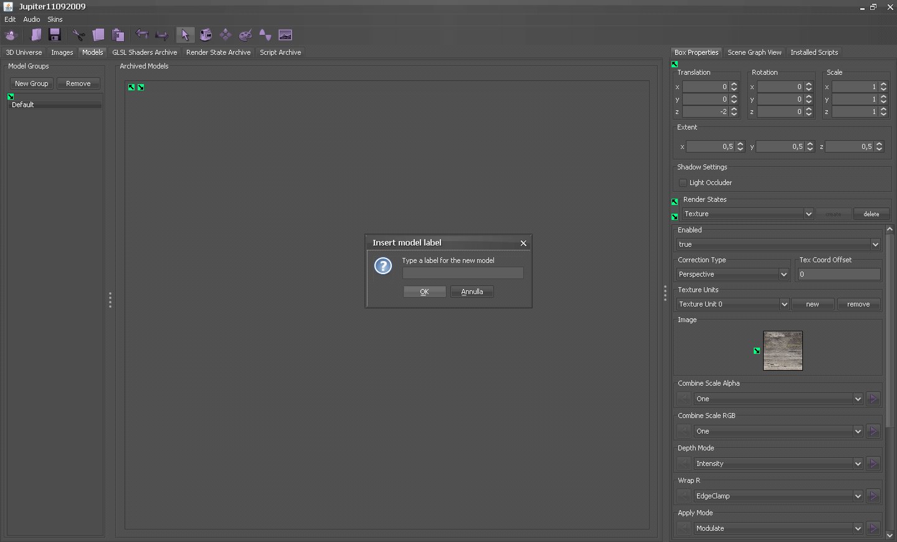Open the Scene Graph View tab
This screenshot has height=542, width=897.
tap(754, 52)
